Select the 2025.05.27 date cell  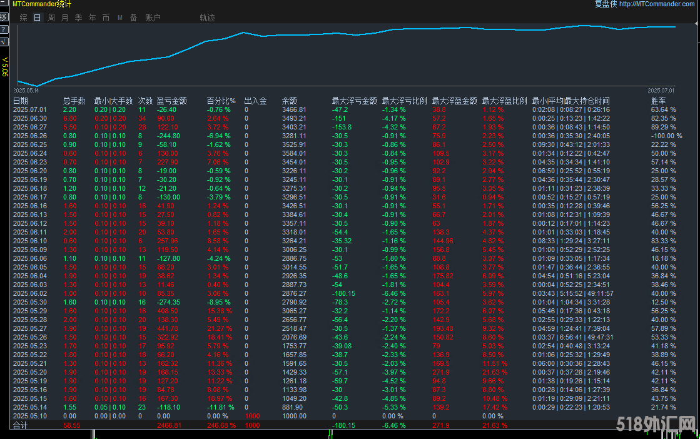[x=30, y=328]
